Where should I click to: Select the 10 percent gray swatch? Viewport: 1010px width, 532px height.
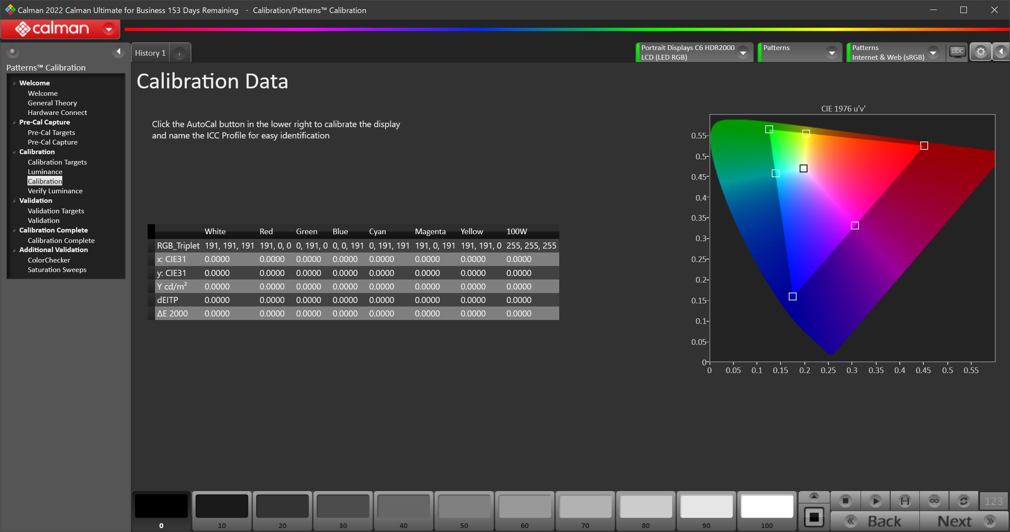pos(222,506)
